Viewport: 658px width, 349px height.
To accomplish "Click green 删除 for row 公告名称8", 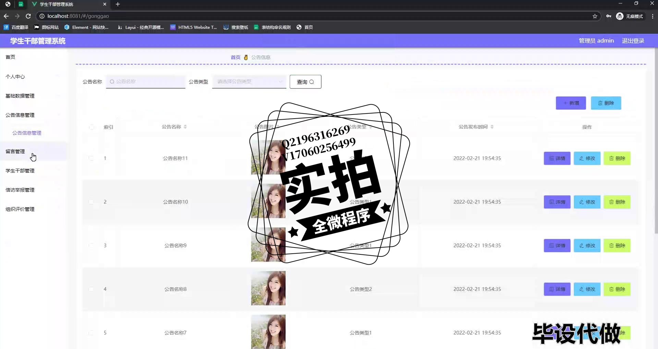I will 617,289.
